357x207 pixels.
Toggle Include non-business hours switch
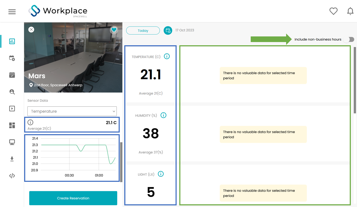pyautogui.click(x=349, y=39)
